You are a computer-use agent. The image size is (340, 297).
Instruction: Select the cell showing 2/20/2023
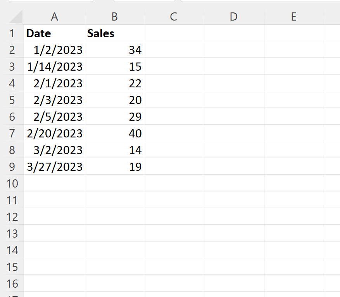tap(54, 133)
